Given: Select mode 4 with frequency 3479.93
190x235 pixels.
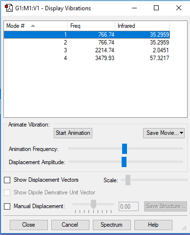Looking at the screenshot, I should point(87,58).
